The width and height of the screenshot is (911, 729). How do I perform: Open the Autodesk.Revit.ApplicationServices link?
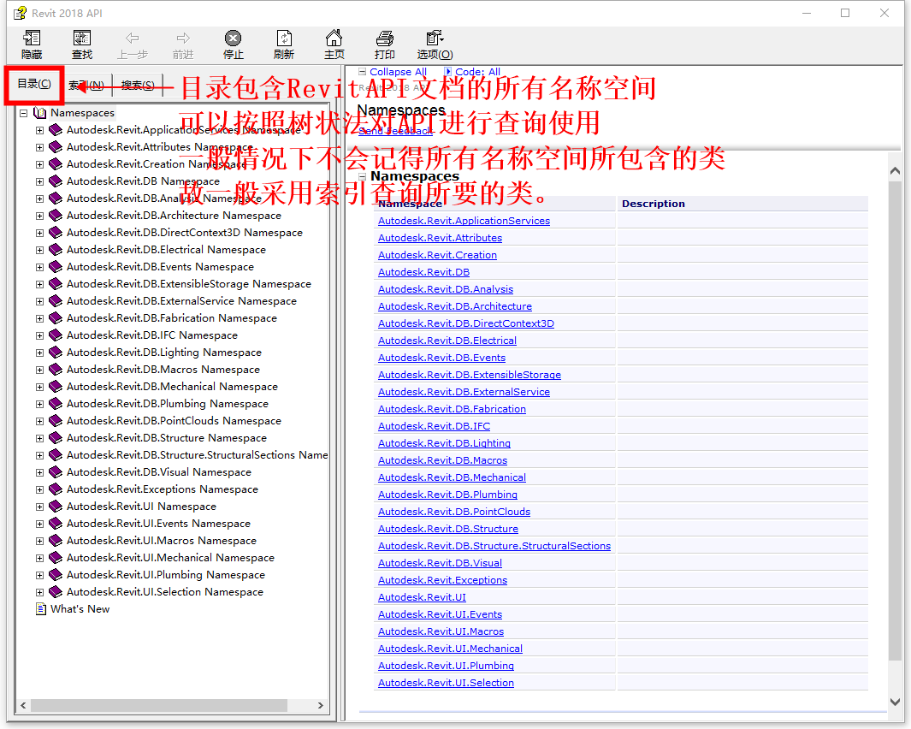[464, 221]
